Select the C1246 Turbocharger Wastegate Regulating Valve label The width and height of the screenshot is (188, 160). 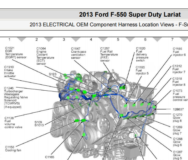click(x=16, y=98)
